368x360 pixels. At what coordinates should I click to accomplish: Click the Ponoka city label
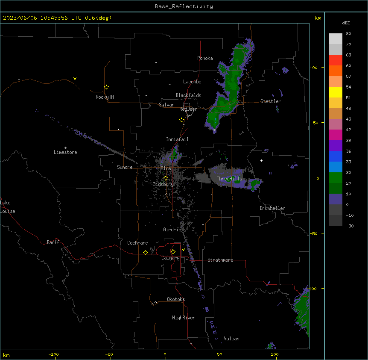(x=205, y=58)
